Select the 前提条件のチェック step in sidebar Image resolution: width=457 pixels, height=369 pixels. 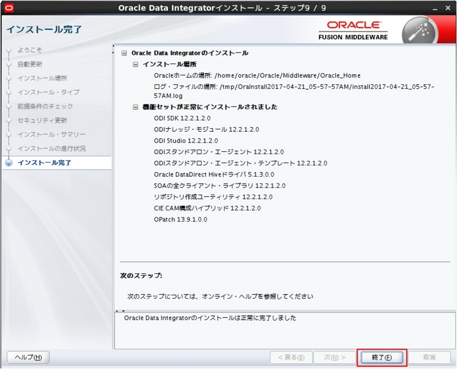coord(45,106)
